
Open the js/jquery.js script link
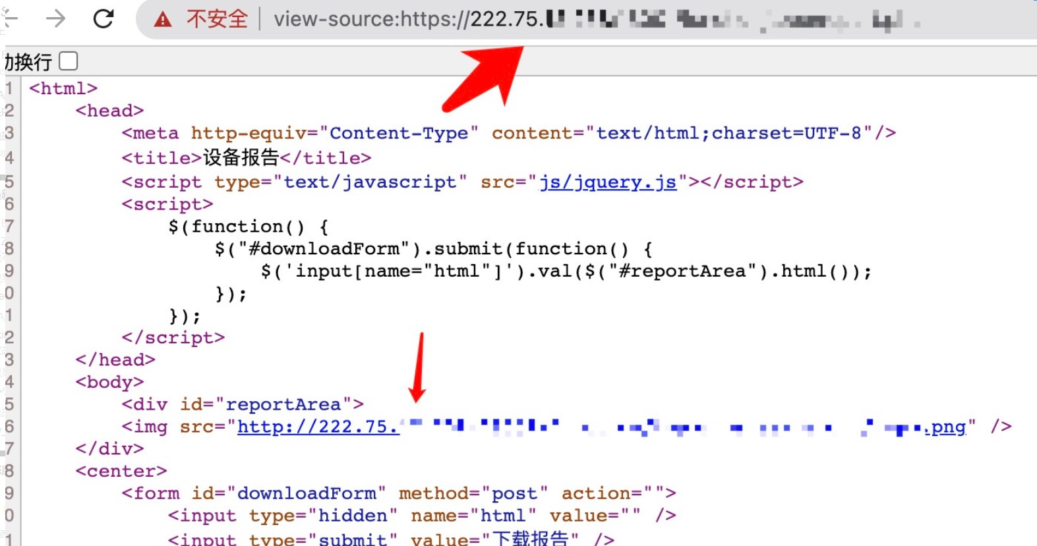click(x=608, y=182)
